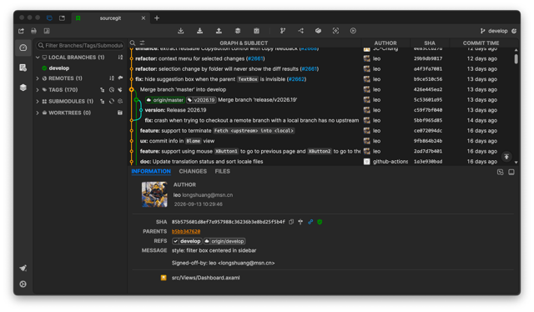
Task: Click the cherry-pick style icon after SHA
Action: 300,222
